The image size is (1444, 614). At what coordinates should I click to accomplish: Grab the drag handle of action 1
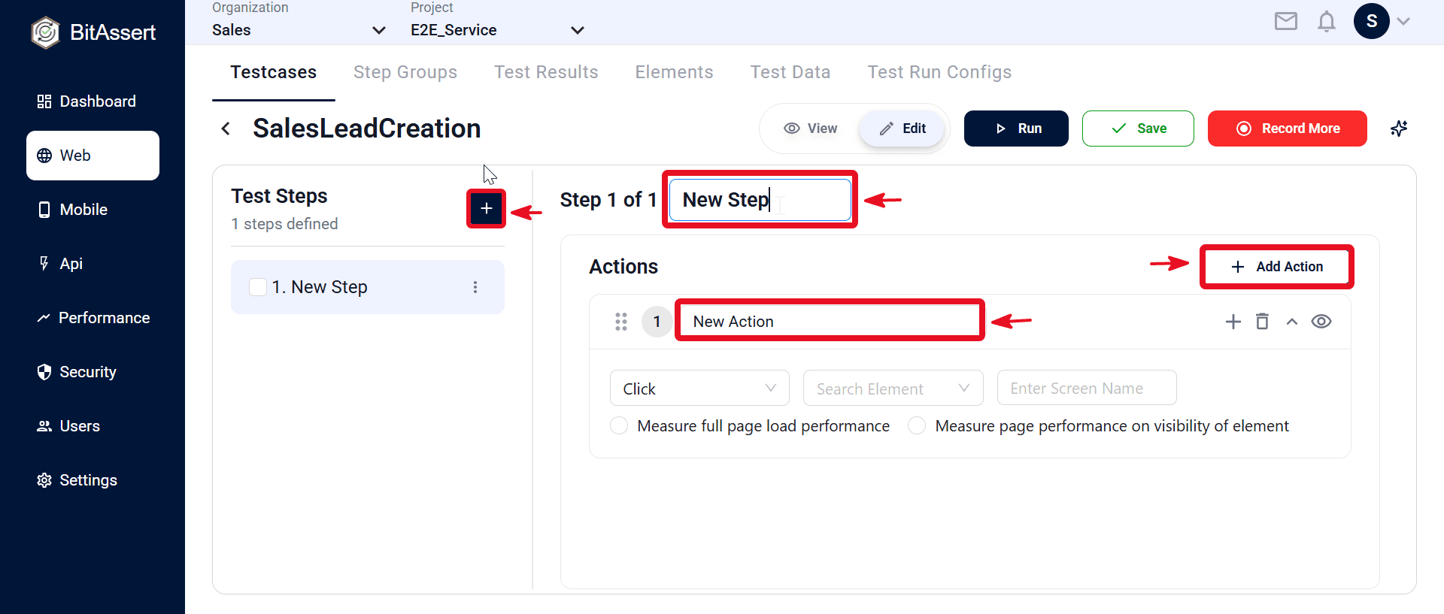[x=621, y=322]
